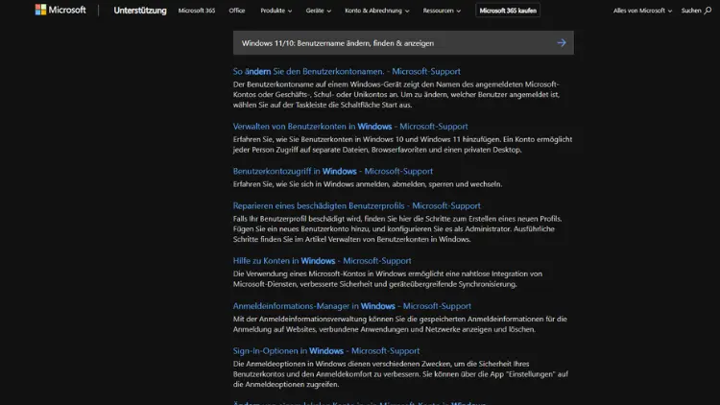Click the Microsoft 365 kaufen button
Screen dimensions: 720x405
click(508, 11)
